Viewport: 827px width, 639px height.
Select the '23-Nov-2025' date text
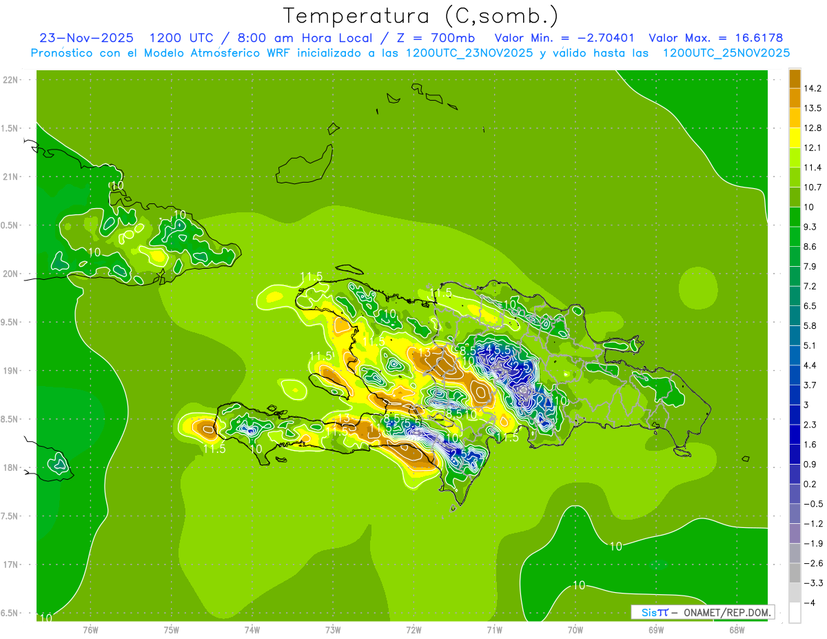[87, 38]
